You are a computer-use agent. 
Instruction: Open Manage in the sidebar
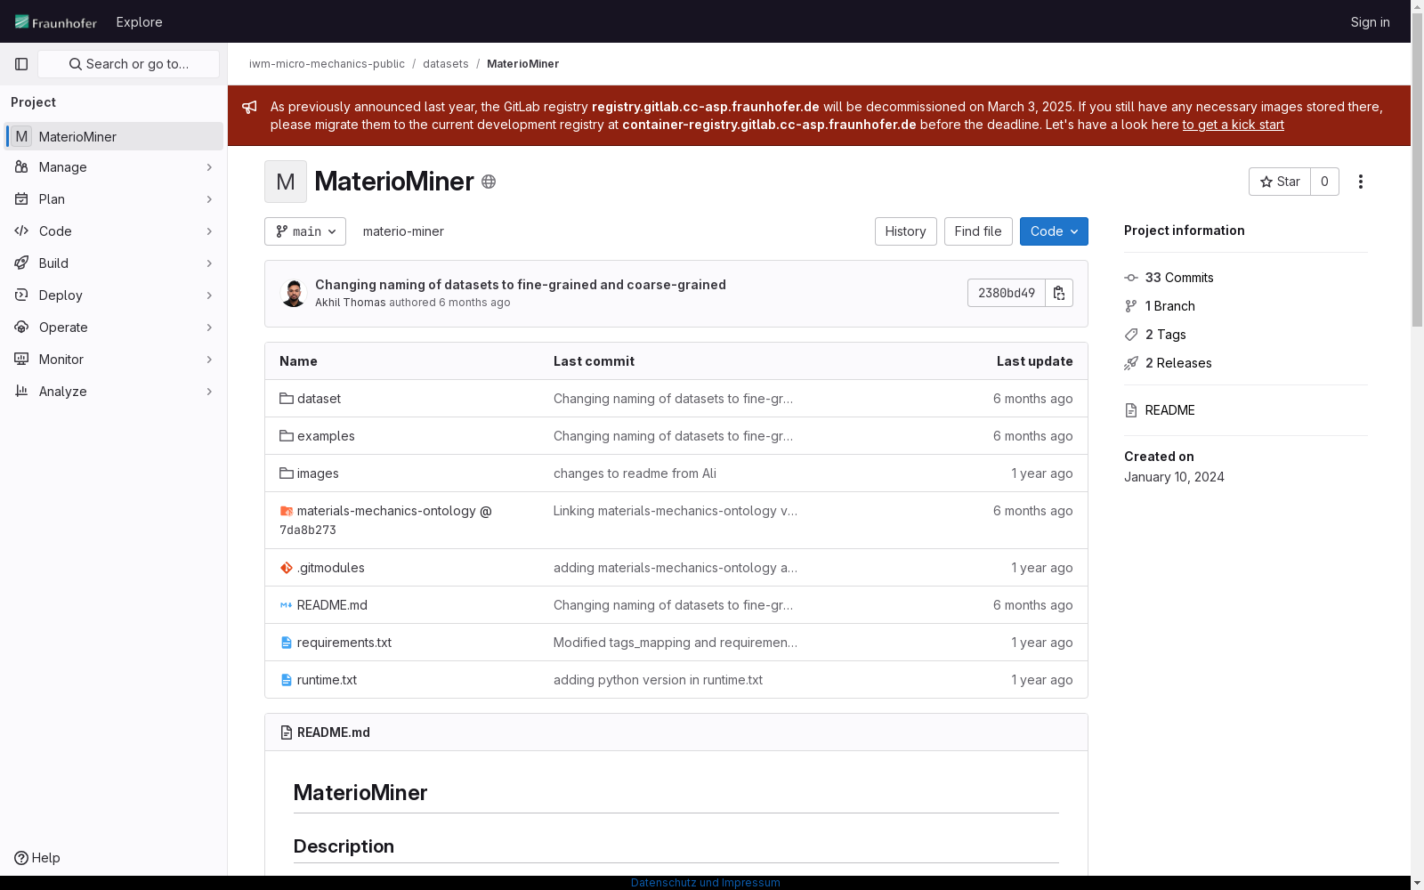114,167
